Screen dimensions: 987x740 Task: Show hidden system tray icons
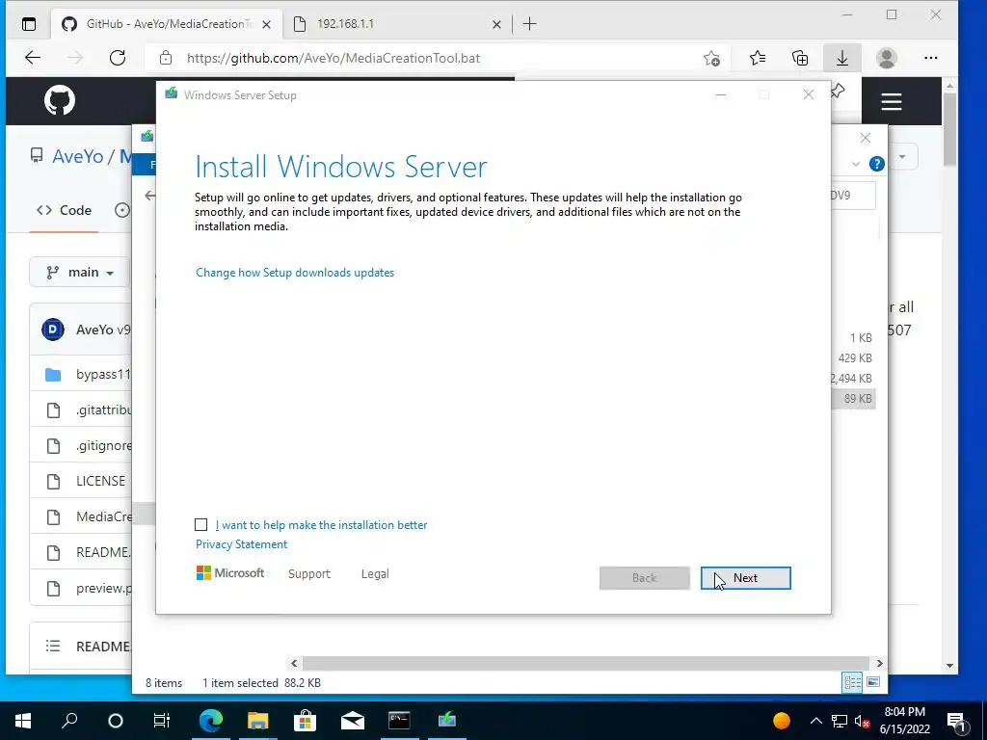tap(815, 721)
